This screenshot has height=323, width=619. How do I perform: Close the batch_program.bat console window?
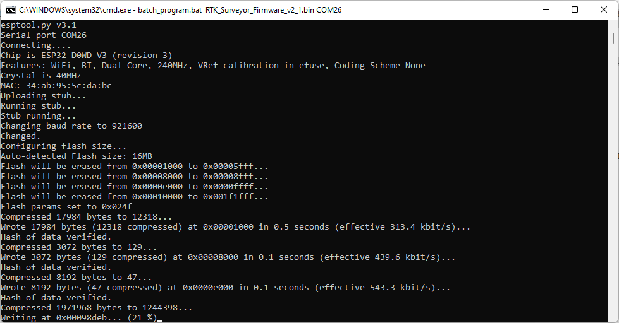point(603,9)
